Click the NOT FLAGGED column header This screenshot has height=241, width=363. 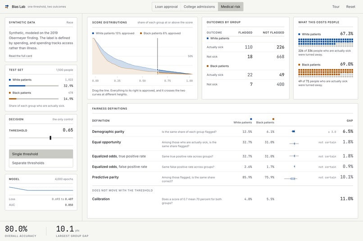click(x=273, y=32)
